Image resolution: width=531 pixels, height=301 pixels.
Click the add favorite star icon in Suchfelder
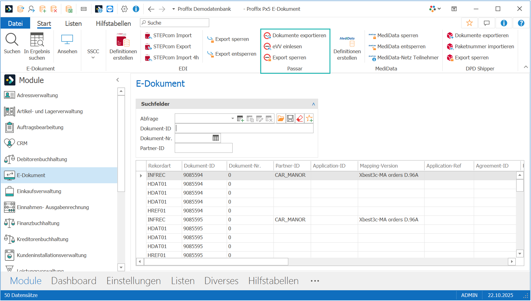(x=309, y=119)
